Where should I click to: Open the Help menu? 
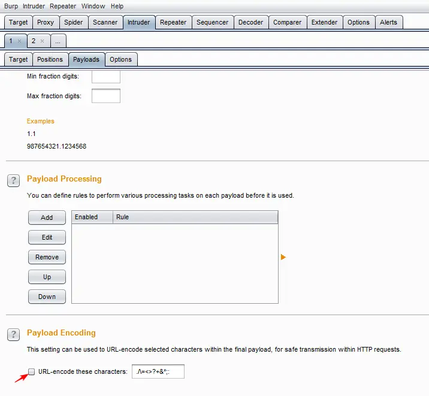tap(117, 6)
